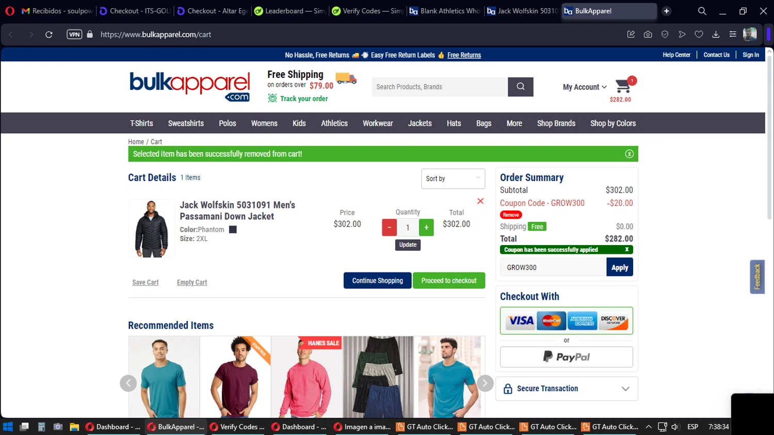Open the Workwear category

click(378, 123)
